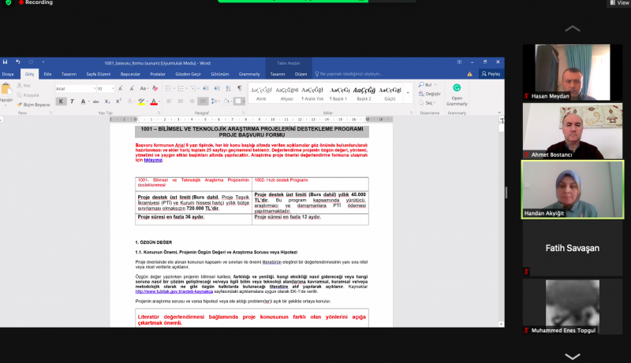
Task: Toggle bold K formatting button
Action: click(x=61, y=102)
